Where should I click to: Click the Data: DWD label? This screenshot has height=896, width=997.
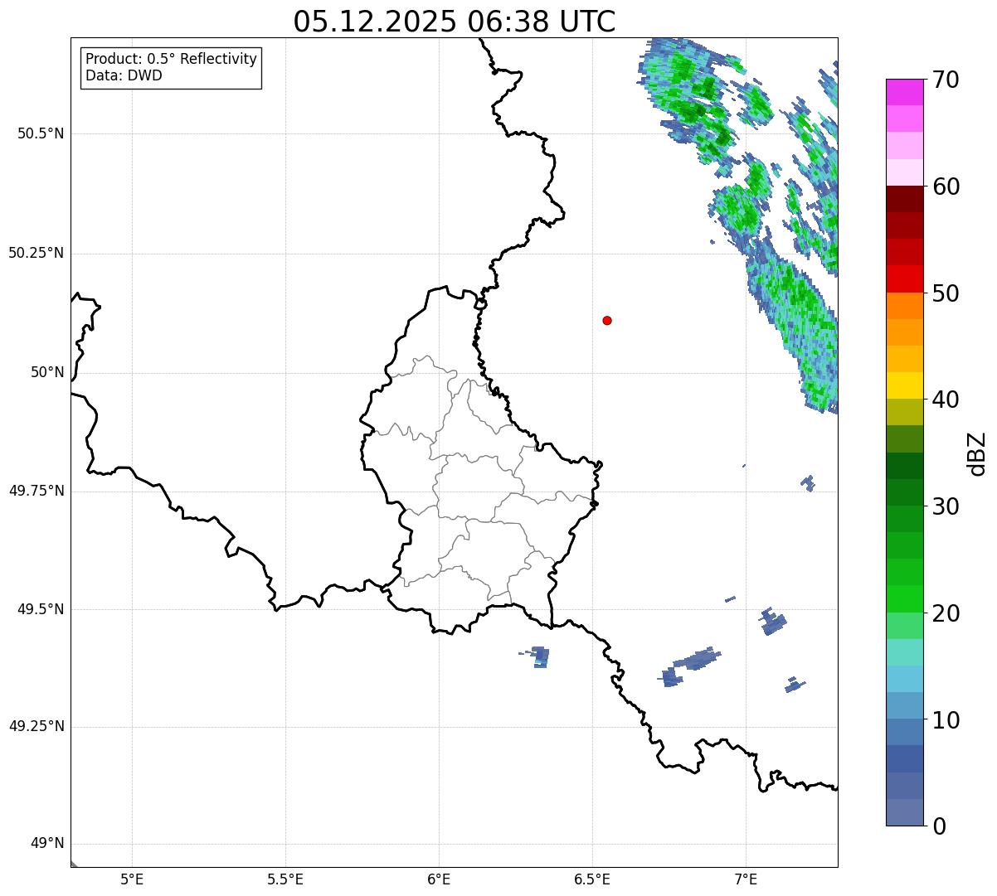pos(124,75)
